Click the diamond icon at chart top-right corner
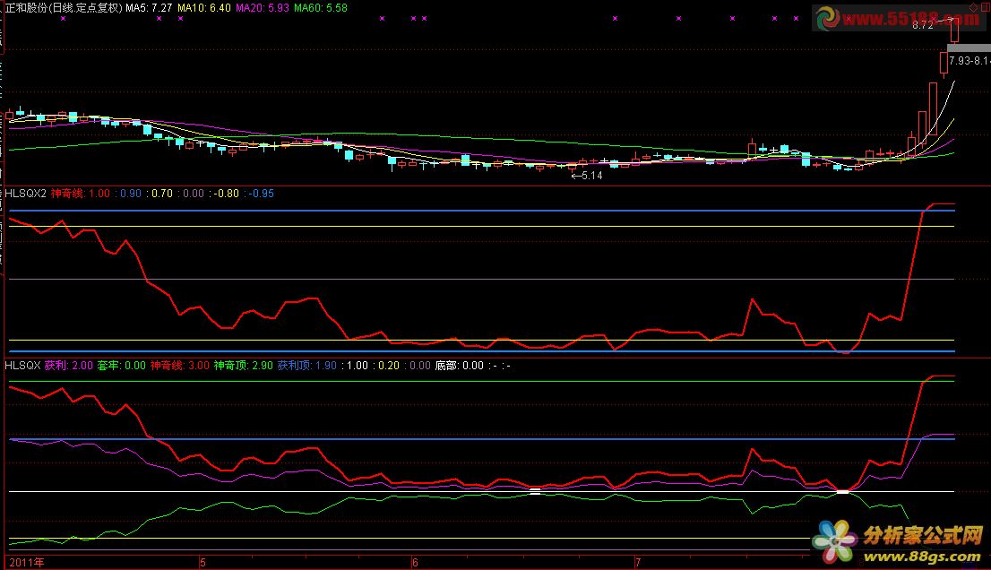The image size is (991, 570). coord(973,6)
